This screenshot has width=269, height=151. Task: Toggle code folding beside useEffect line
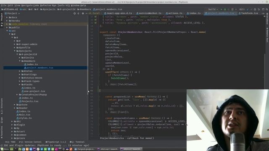coord(99,72)
